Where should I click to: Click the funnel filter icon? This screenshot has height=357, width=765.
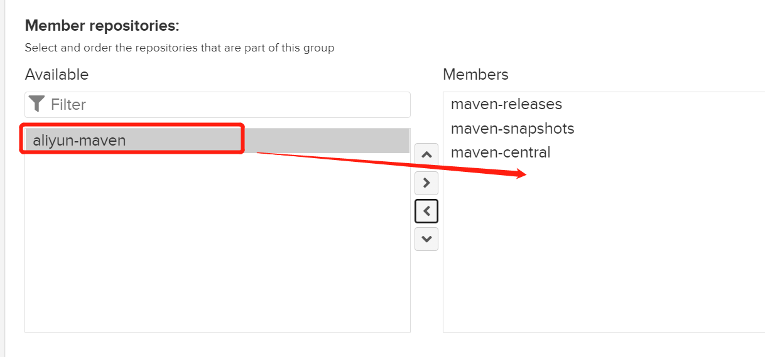pos(37,104)
